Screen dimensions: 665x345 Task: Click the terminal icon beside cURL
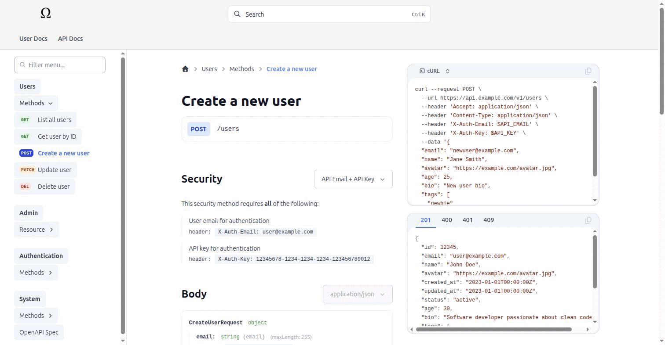pyautogui.click(x=422, y=71)
